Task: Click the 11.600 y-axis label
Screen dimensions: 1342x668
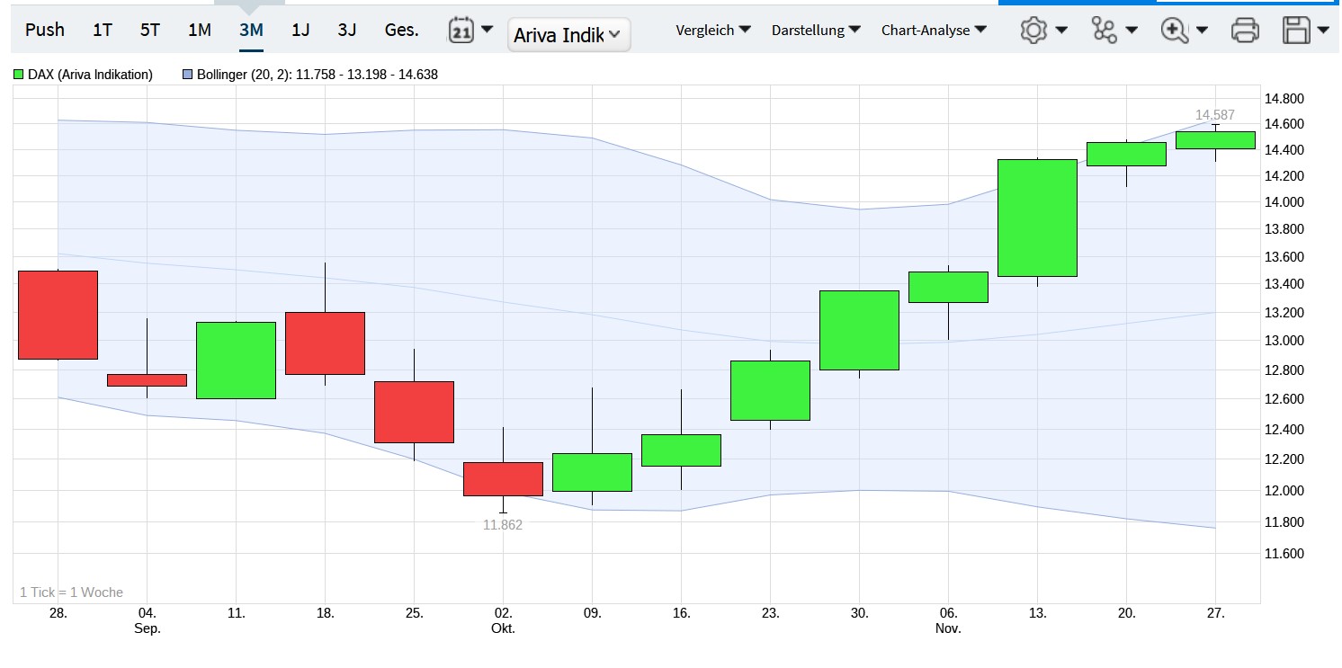Action: [1284, 553]
